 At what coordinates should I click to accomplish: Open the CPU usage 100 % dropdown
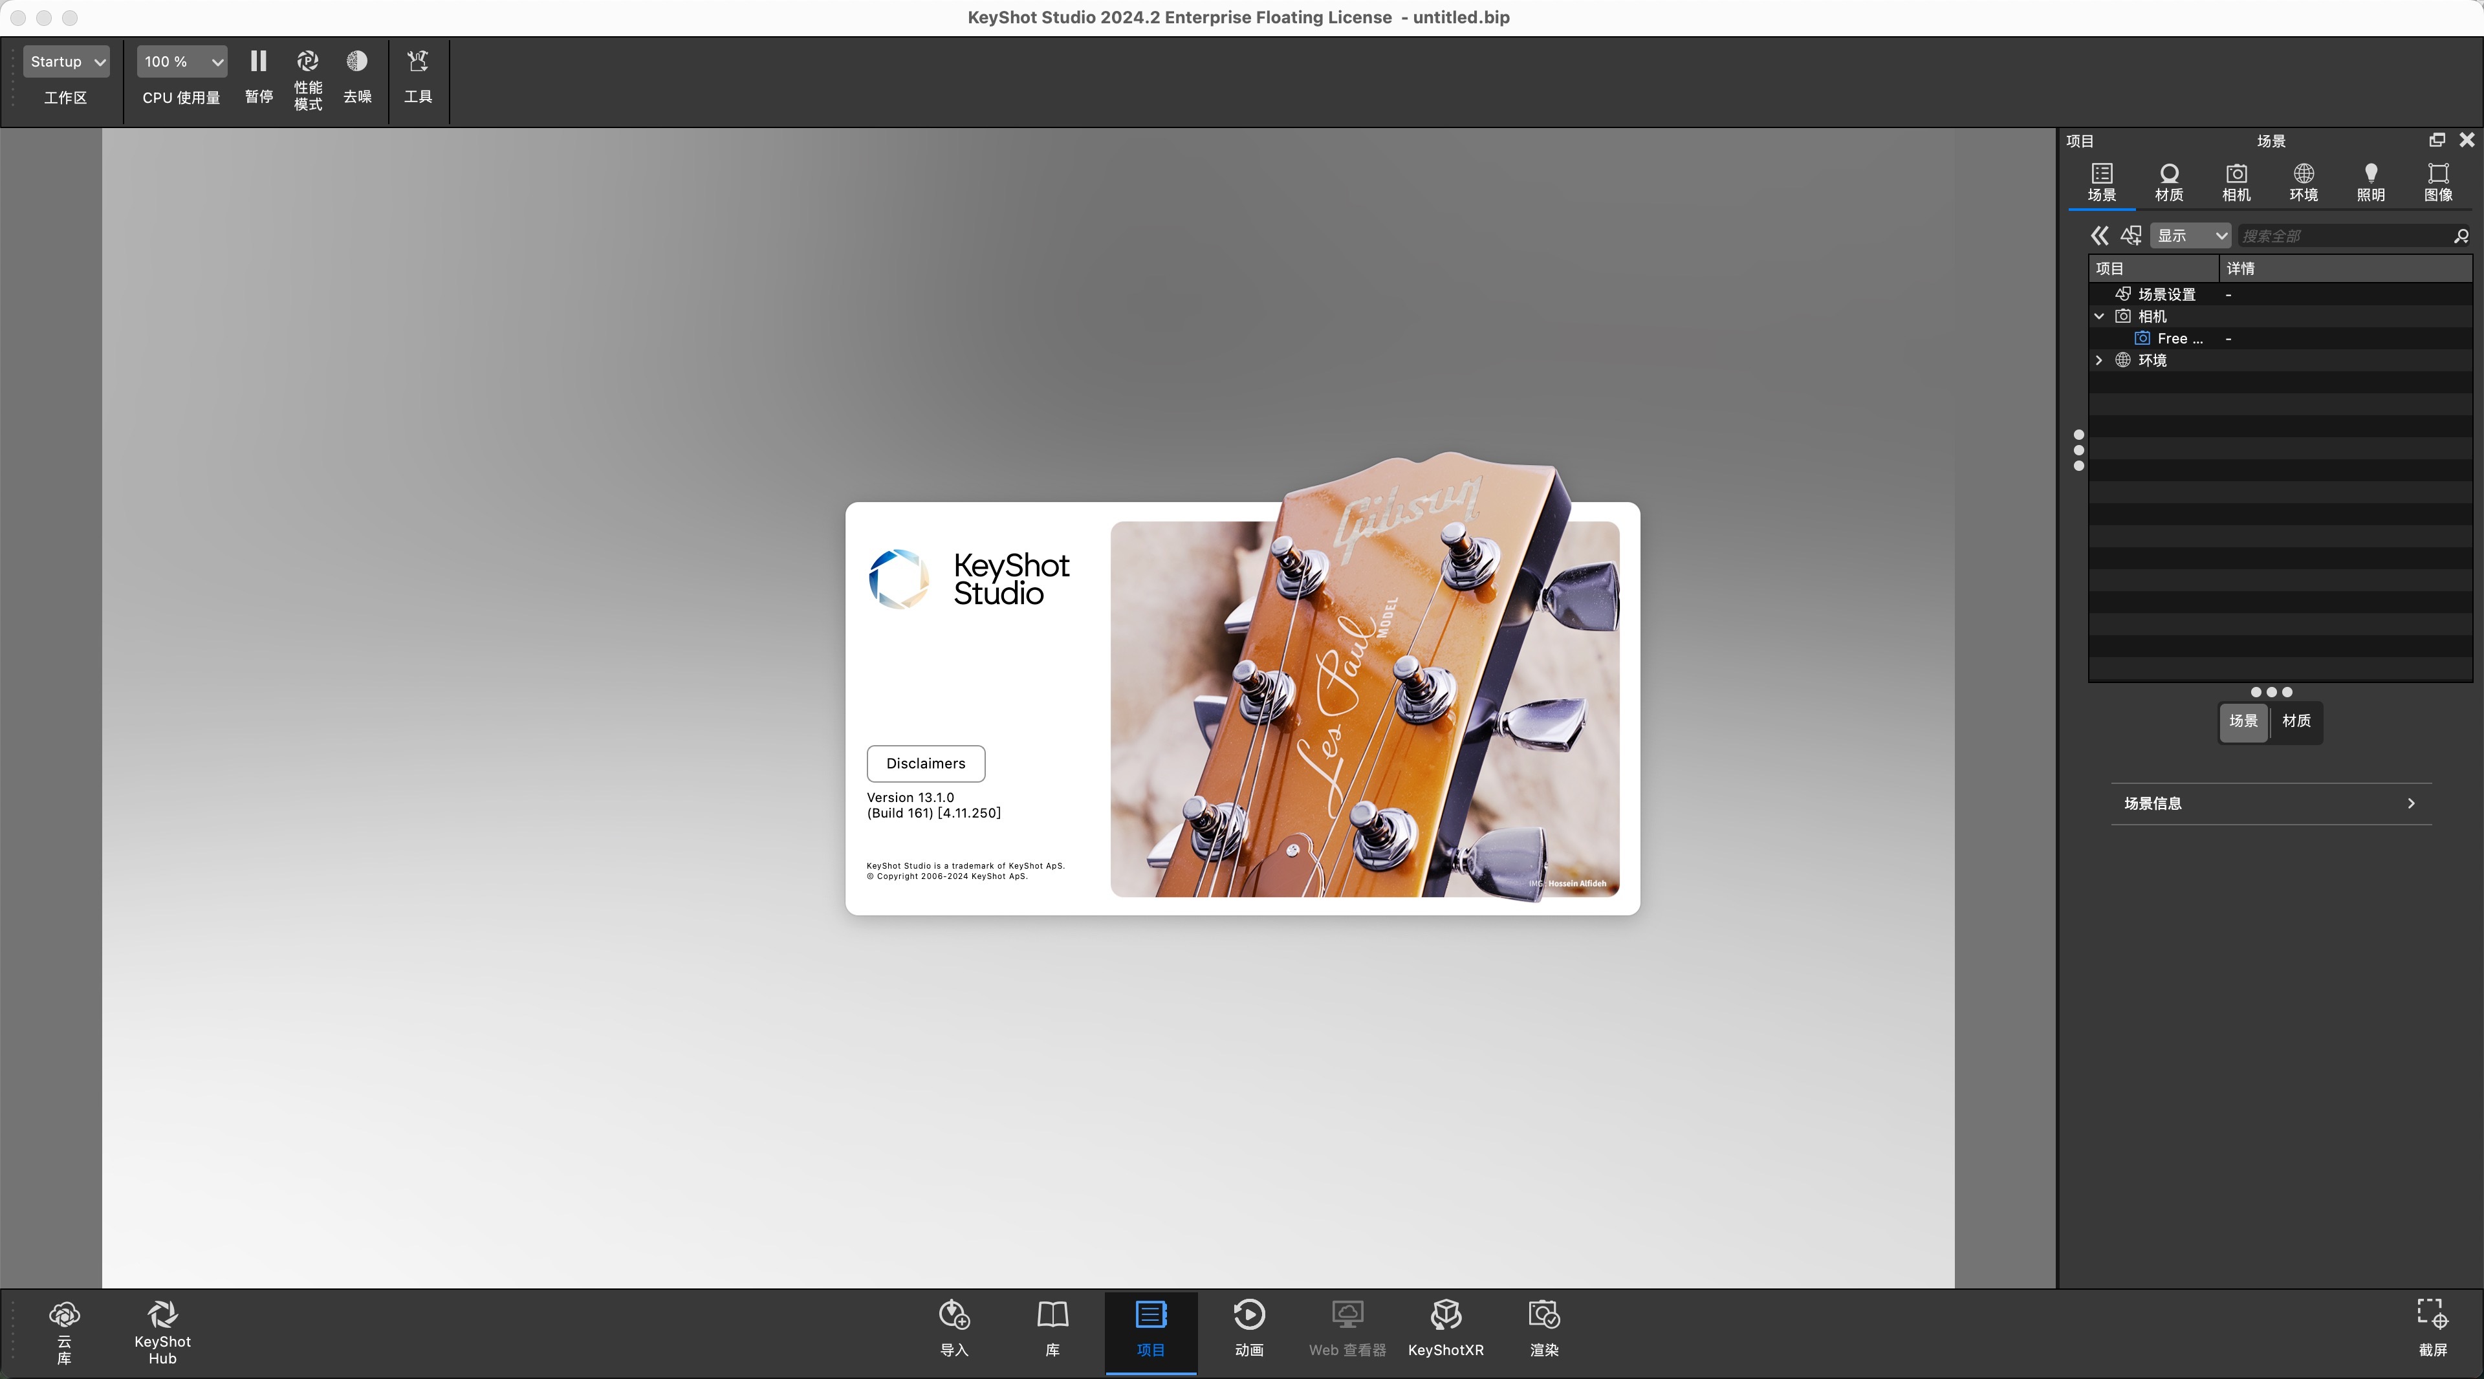(181, 61)
